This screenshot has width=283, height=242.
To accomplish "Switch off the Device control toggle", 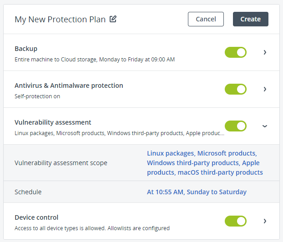I will pyautogui.click(x=236, y=221).
